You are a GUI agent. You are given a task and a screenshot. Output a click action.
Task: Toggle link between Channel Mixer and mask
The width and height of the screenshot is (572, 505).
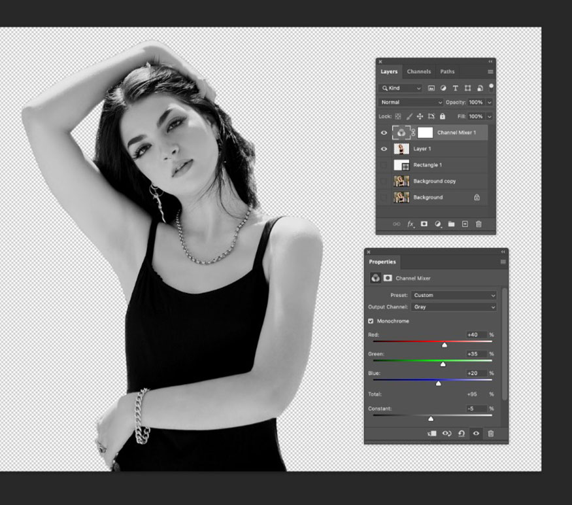point(413,133)
